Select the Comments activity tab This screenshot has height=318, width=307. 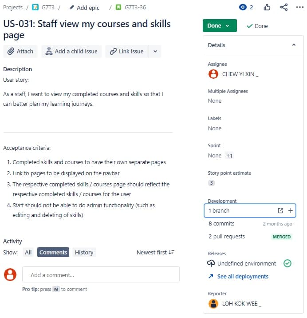[53, 253]
